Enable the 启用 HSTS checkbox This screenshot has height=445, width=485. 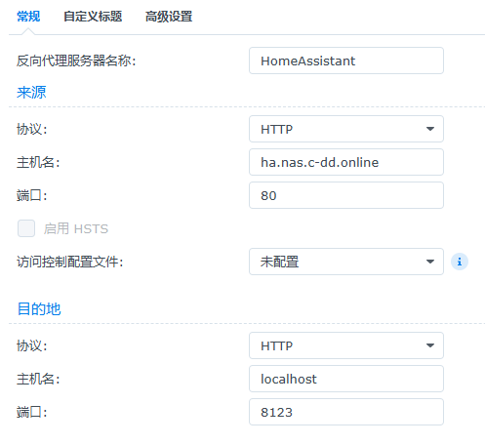26,228
